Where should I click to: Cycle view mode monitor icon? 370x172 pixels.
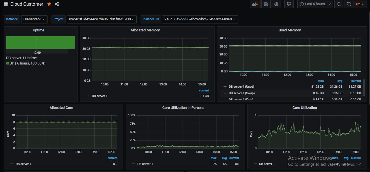289,4
